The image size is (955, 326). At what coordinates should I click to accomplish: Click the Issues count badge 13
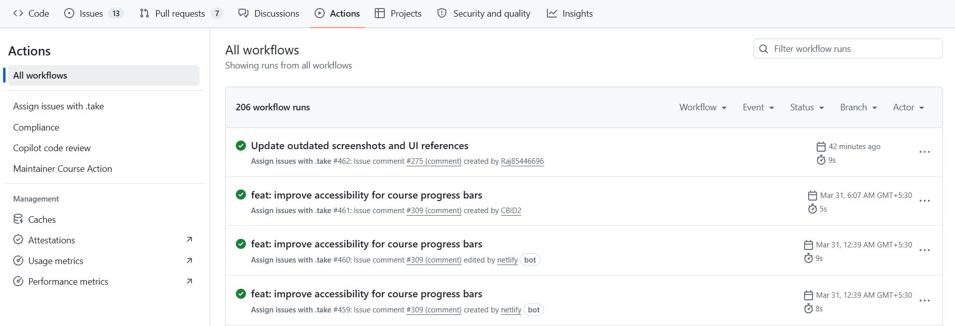point(116,14)
